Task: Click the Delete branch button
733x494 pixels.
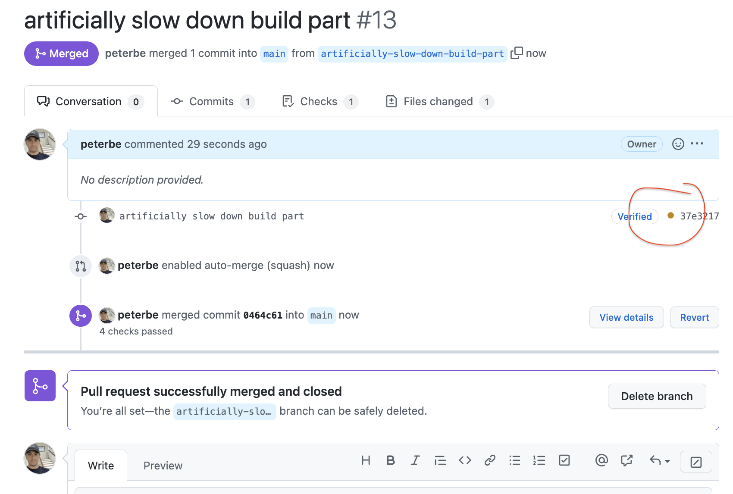Action: [x=657, y=396]
